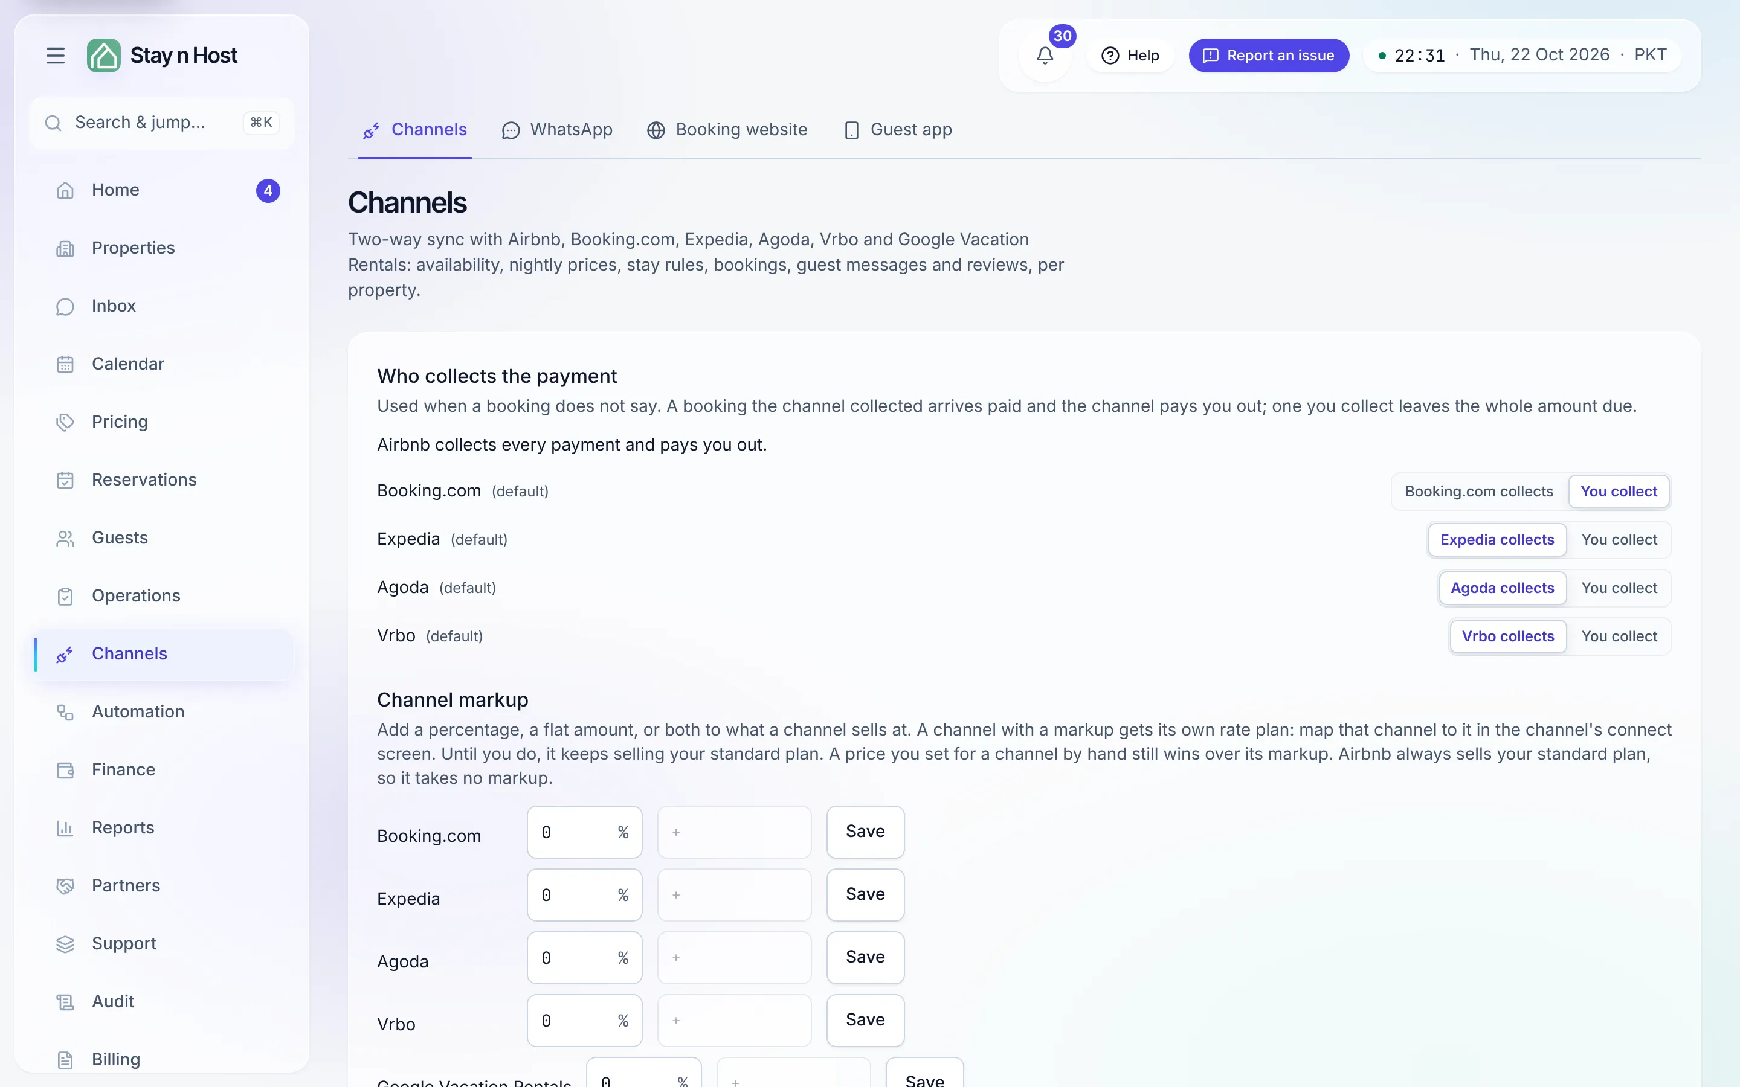Click the Reservations sidebar icon
The width and height of the screenshot is (1740, 1087).
click(65, 480)
